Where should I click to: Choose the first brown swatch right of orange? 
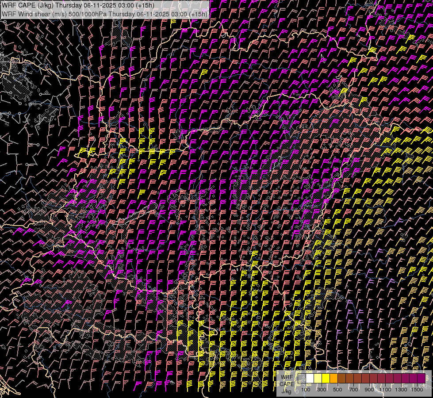click(x=342, y=379)
